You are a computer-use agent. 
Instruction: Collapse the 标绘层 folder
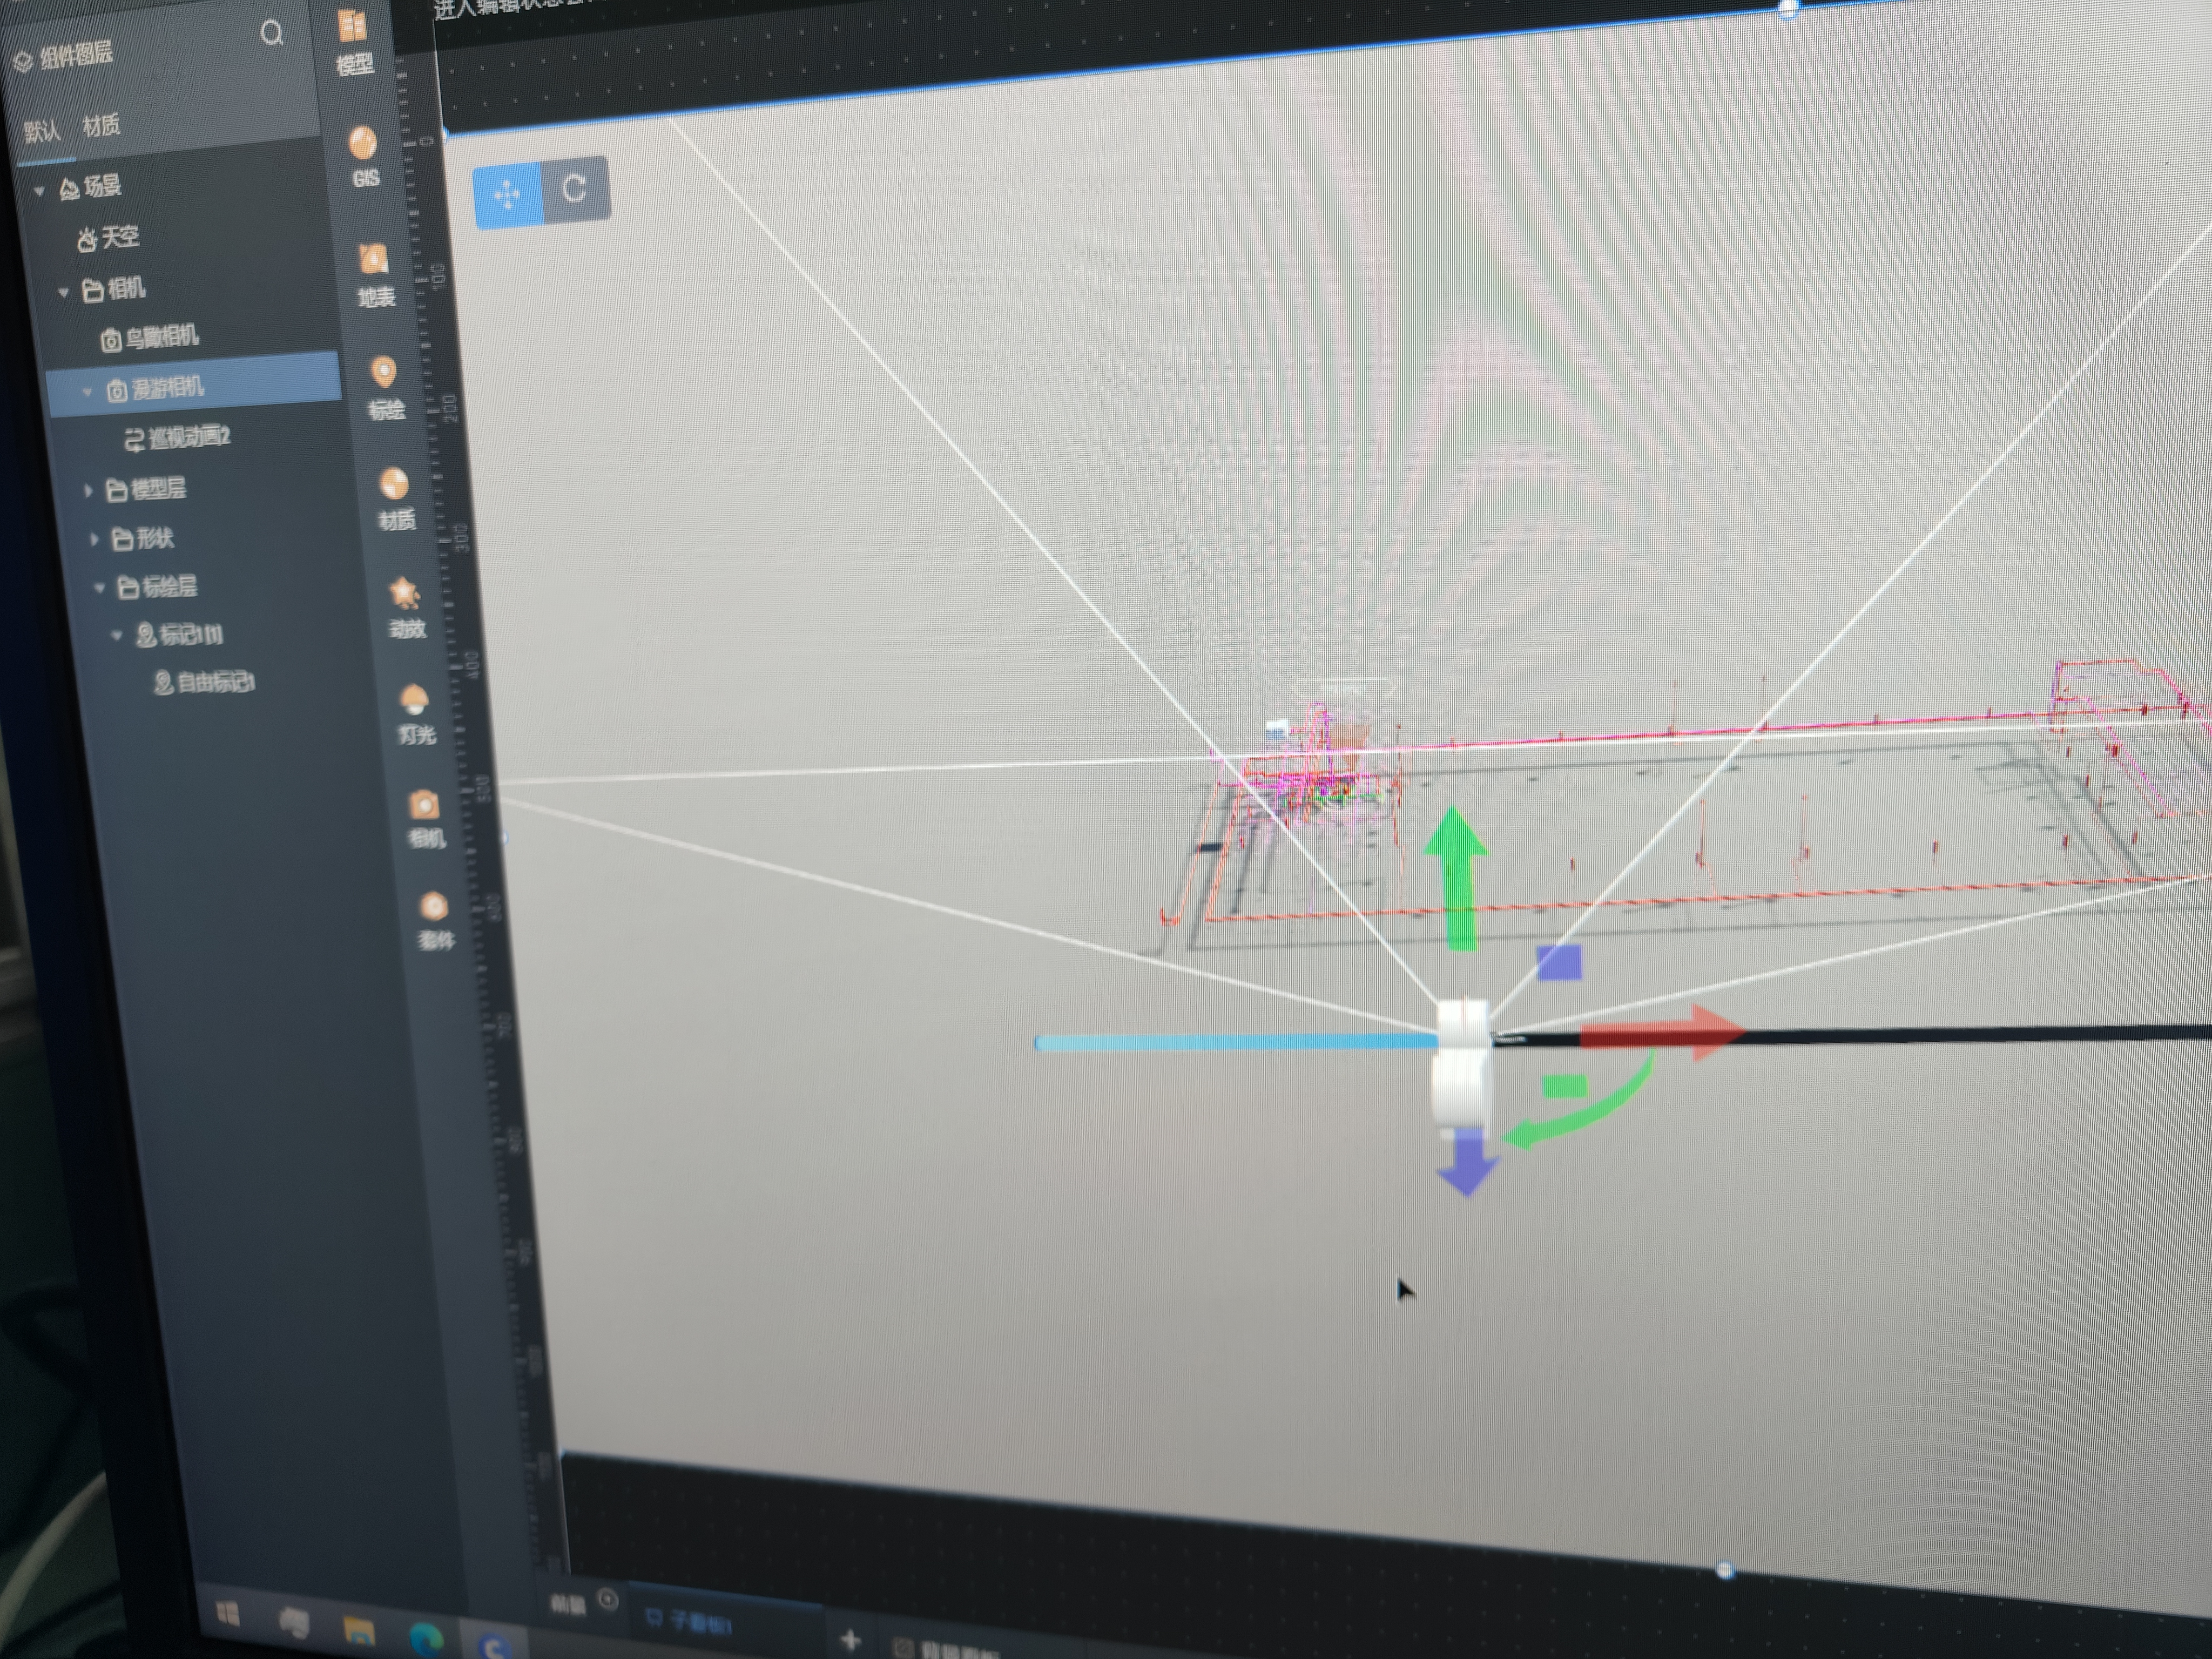pyautogui.click(x=99, y=588)
